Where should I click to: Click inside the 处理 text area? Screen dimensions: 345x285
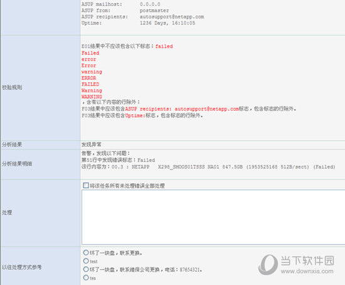click(213, 217)
